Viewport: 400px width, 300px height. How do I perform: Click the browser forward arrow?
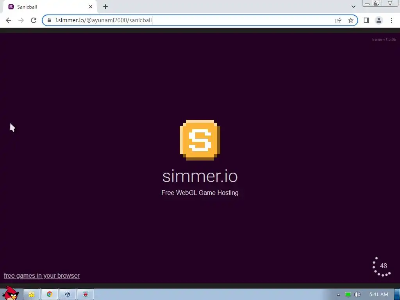pyautogui.click(x=21, y=20)
